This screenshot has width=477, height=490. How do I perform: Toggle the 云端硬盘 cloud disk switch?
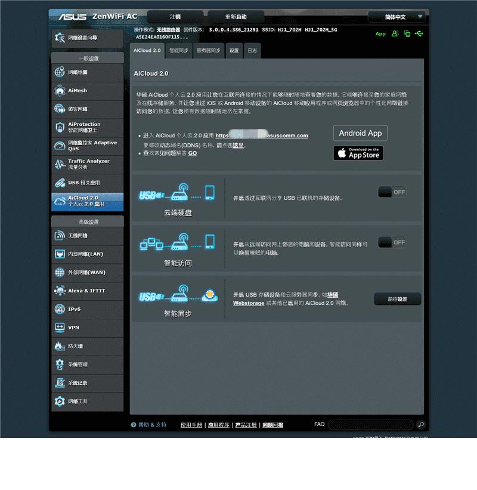(392, 192)
